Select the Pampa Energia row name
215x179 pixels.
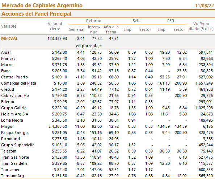[15, 133]
